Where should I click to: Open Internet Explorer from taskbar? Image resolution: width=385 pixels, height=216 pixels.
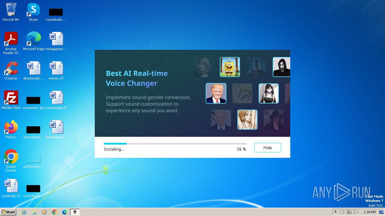click(24, 212)
